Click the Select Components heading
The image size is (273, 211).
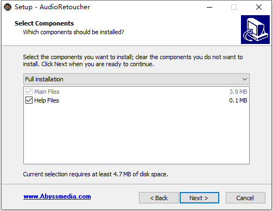point(44,23)
